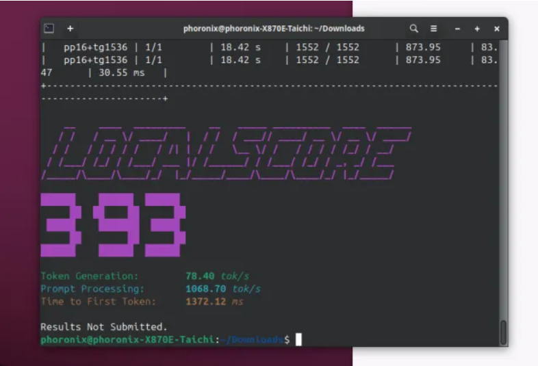Click the 30.55 ms value in table
Screen dimensions: 538x366
[x=121, y=73]
